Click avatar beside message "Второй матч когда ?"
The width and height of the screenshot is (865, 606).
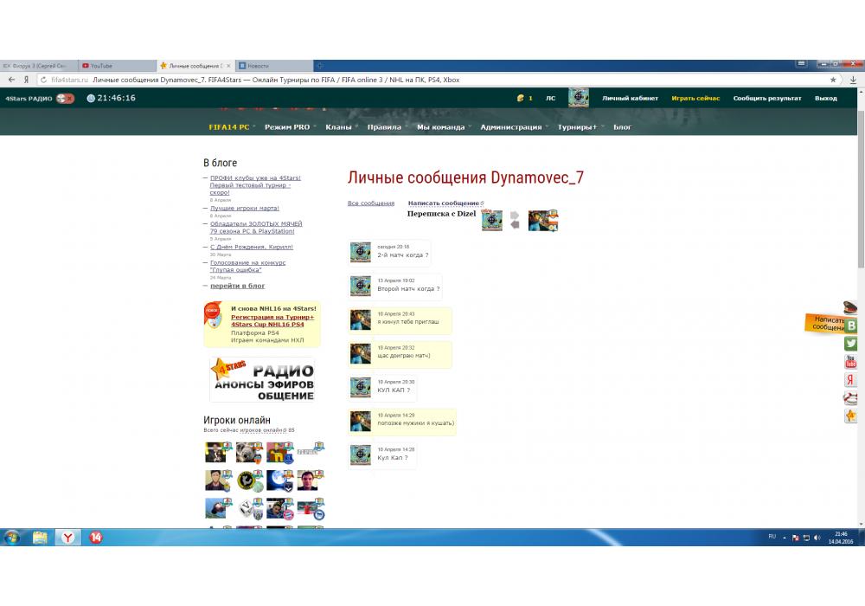coord(360,286)
